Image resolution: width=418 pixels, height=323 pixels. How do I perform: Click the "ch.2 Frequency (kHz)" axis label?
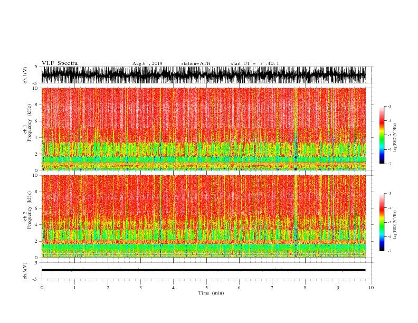tap(27, 210)
